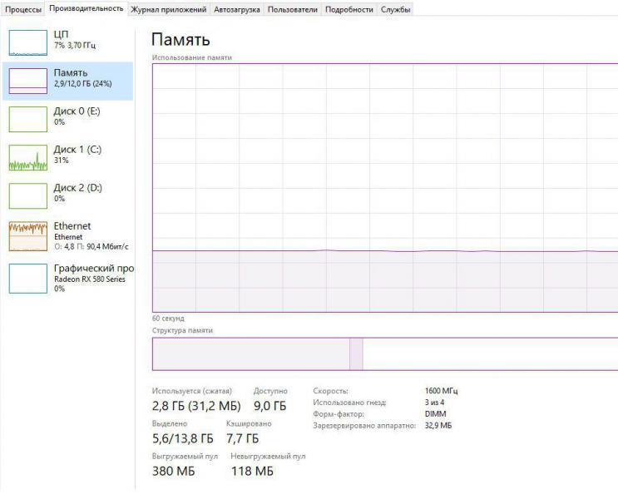The image size is (618, 499).
Task: Open the Процессы tab
Action: (x=23, y=9)
